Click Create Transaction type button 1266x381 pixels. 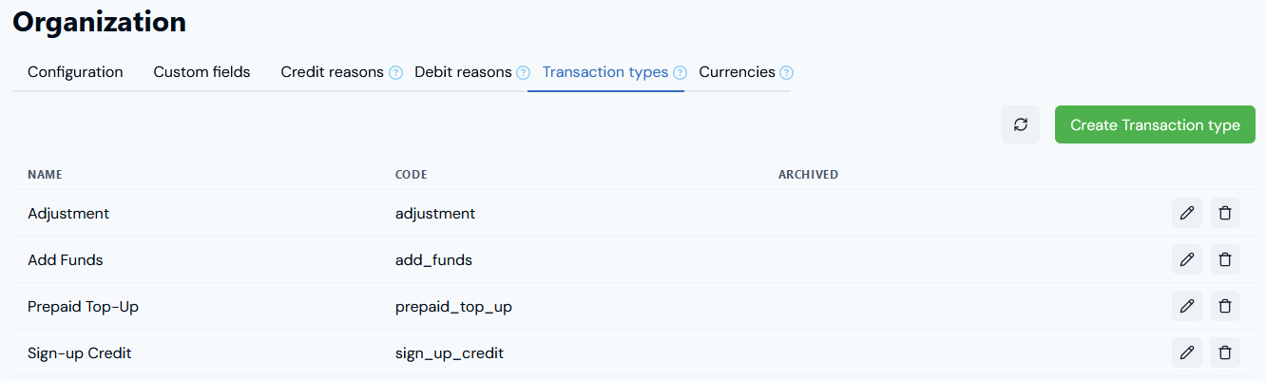click(x=1155, y=124)
